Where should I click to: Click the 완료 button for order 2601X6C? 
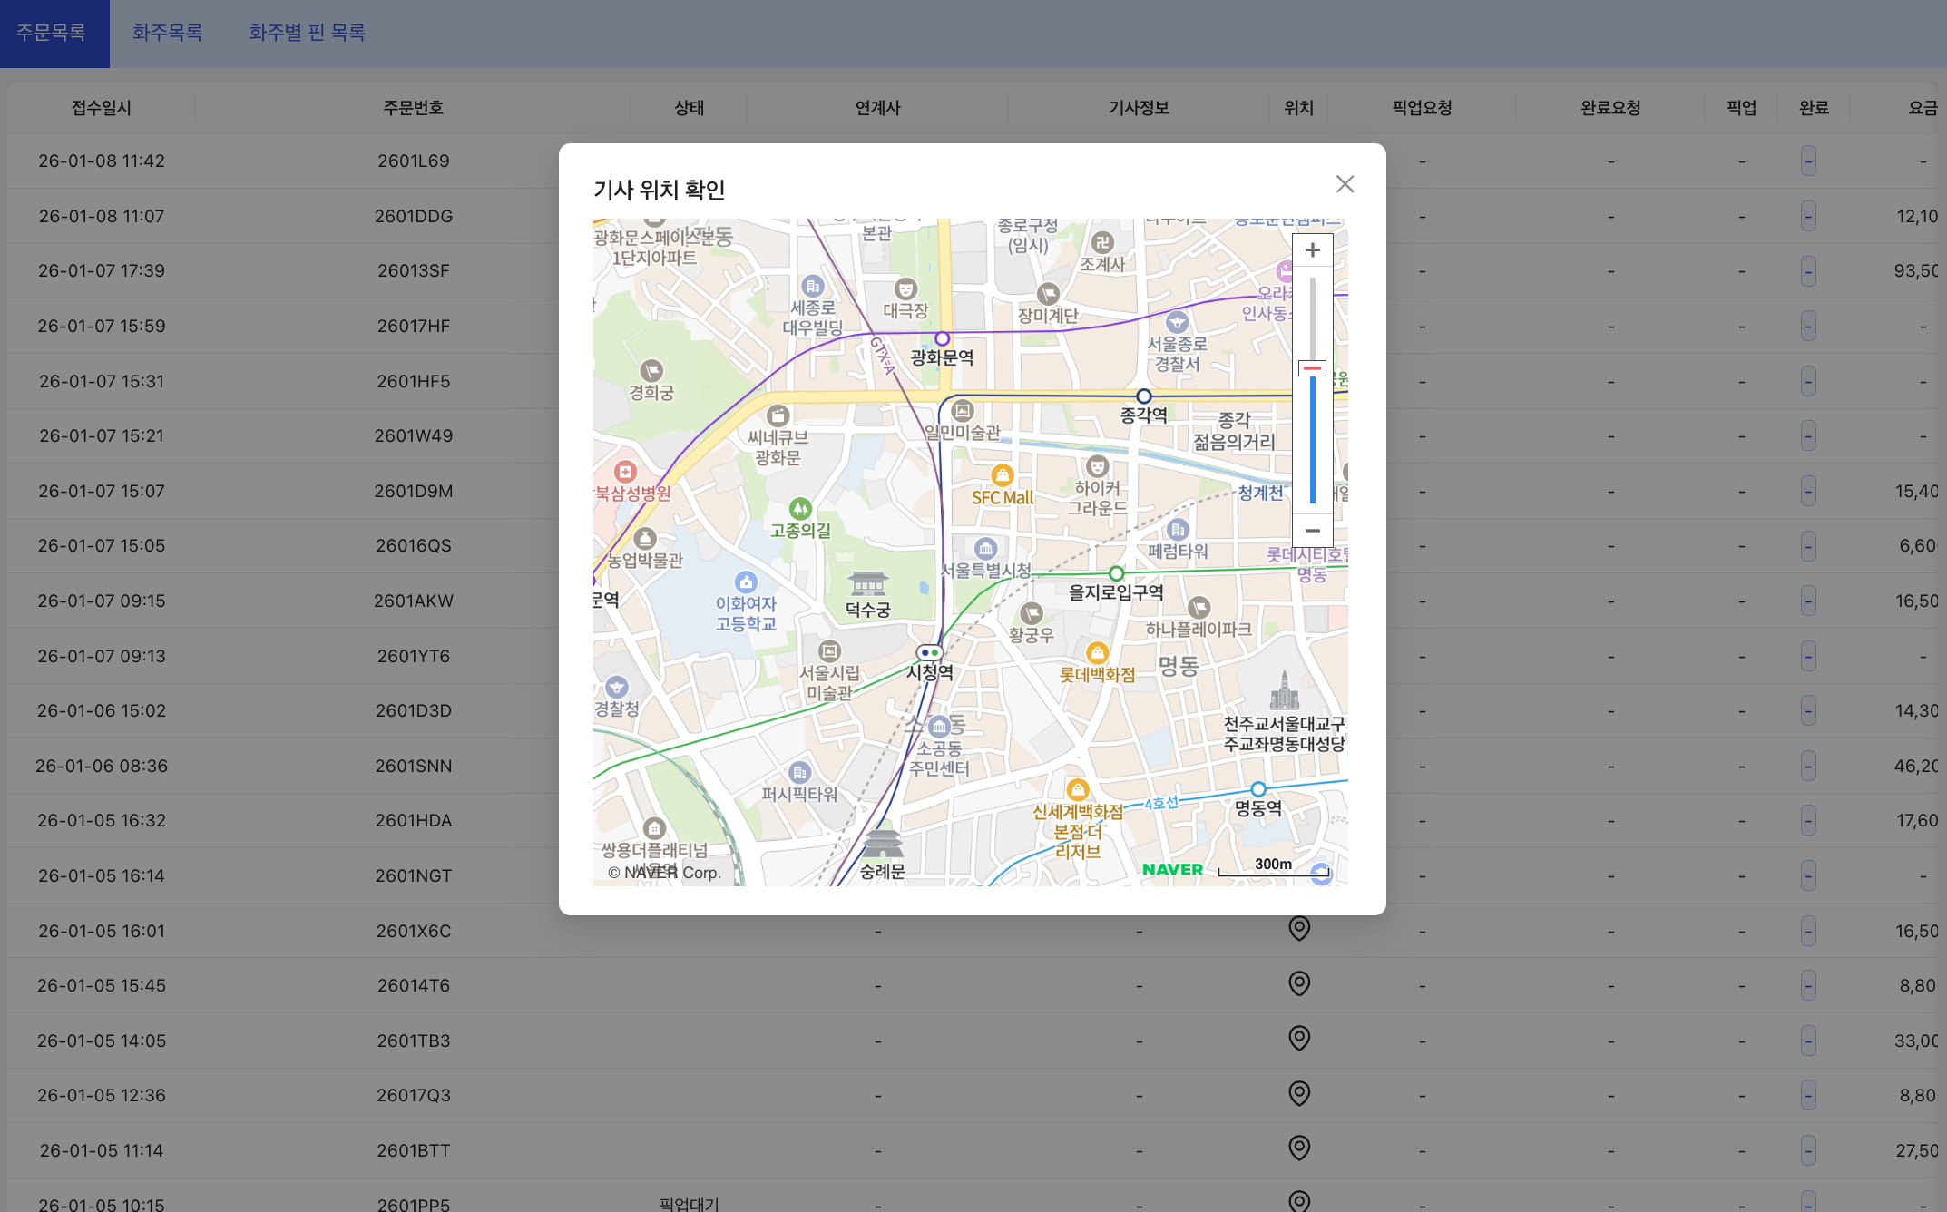[1808, 931]
